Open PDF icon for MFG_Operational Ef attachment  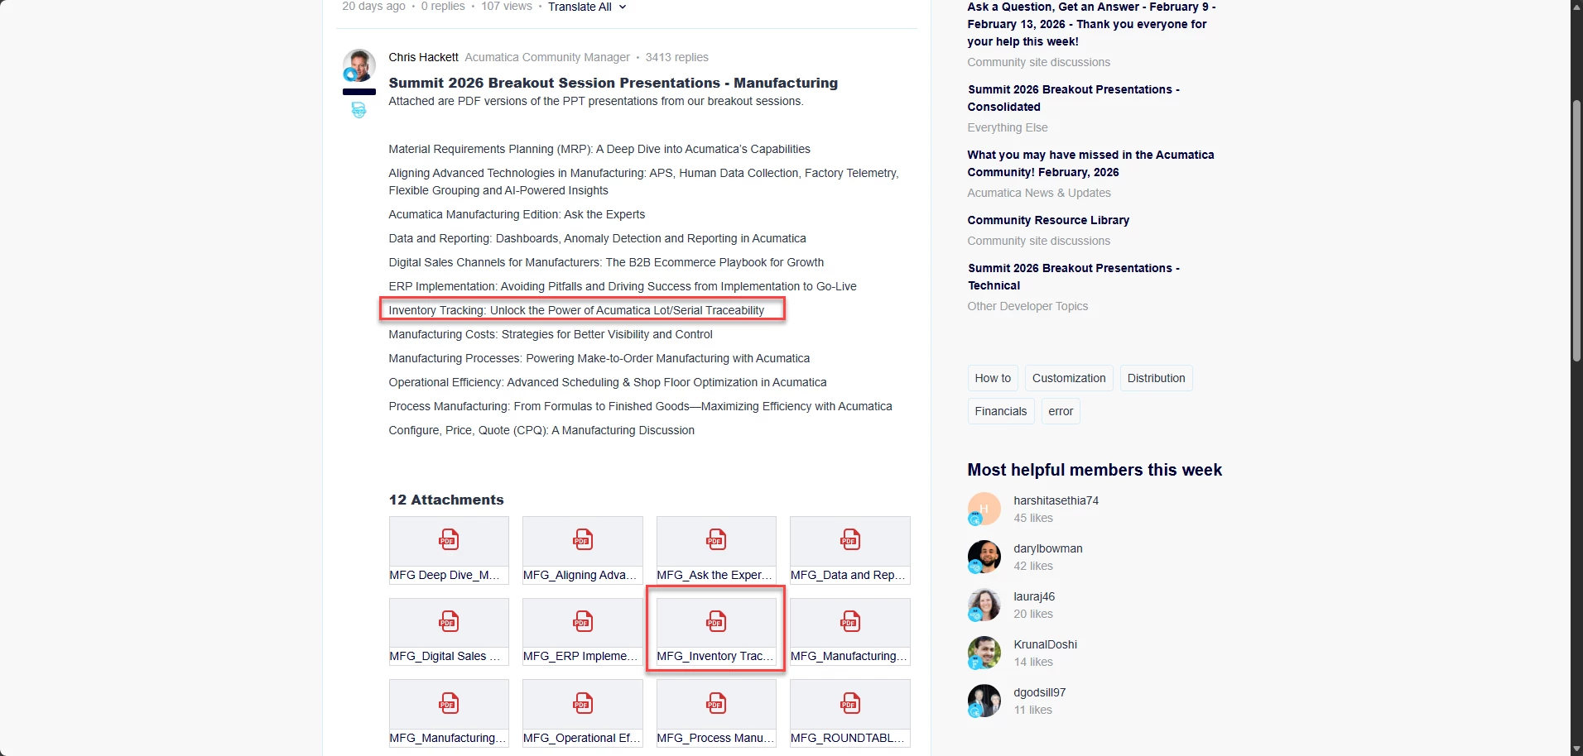pyautogui.click(x=583, y=703)
